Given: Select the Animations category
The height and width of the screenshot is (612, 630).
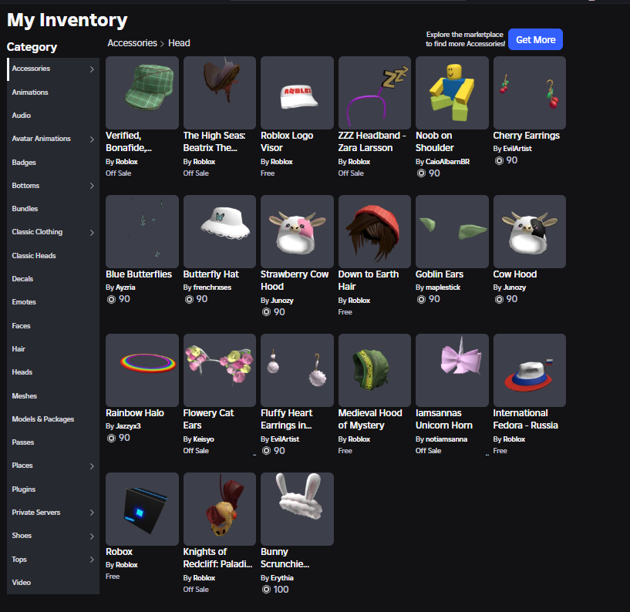Looking at the screenshot, I should (53, 92).
